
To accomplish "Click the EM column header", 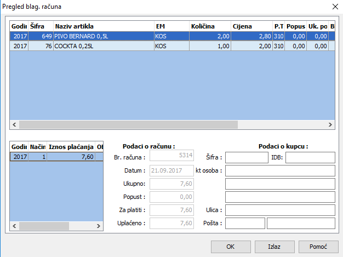I will point(171,26).
